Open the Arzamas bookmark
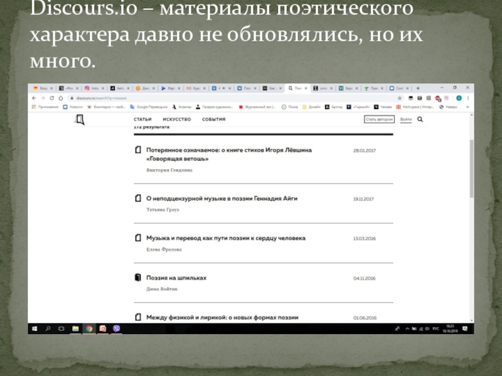The image size is (502, 376). (x=182, y=107)
